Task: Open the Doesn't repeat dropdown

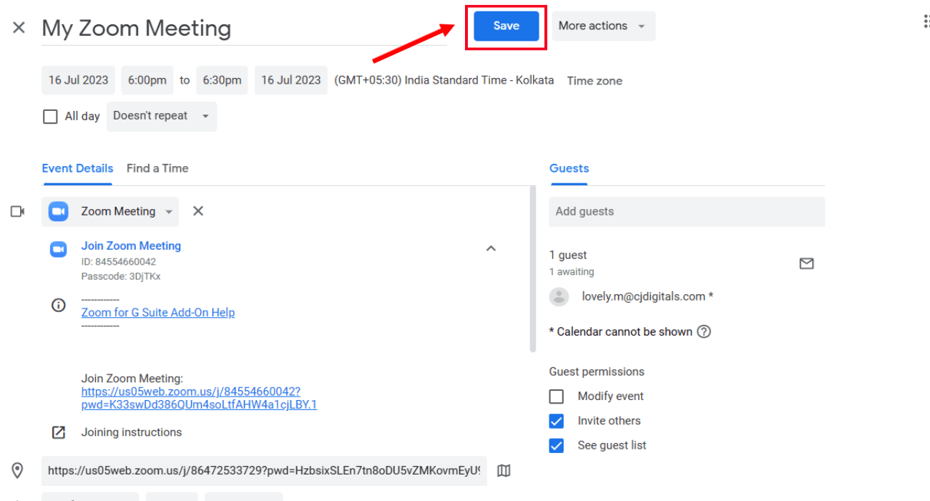Action: (x=162, y=116)
